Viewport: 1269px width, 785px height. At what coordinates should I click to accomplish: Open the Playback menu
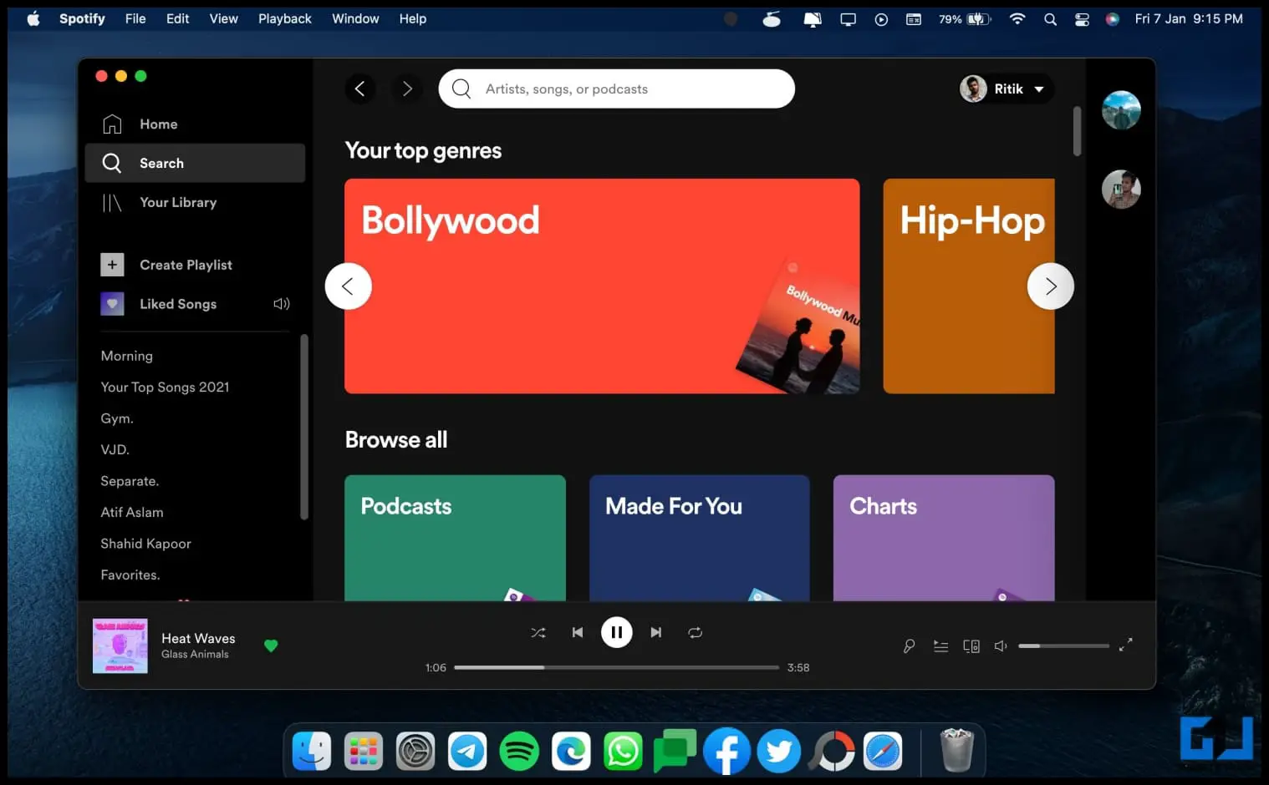pyautogui.click(x=284, y=18)
